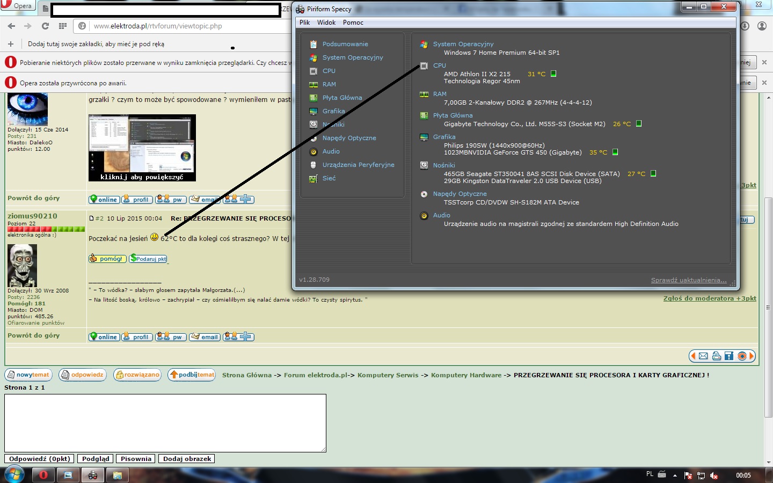Follow the 'Komputery Hardware' breadcrumb link
This screenshot has height=483, width=773.
(x=466, y=375)
